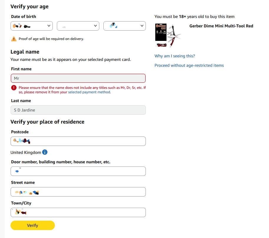Focus the Postcode input field
269x238 pixels.
click(x=78, y=141)
